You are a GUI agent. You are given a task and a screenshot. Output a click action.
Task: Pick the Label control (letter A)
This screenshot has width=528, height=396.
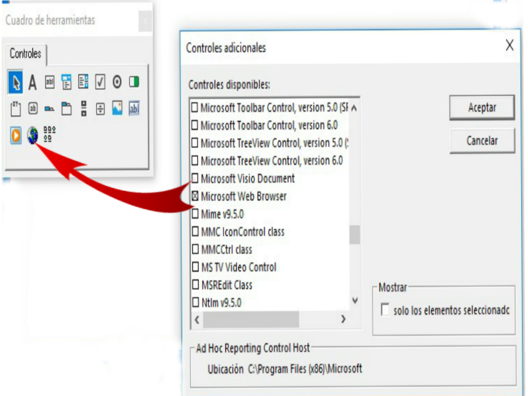[32, 82]
